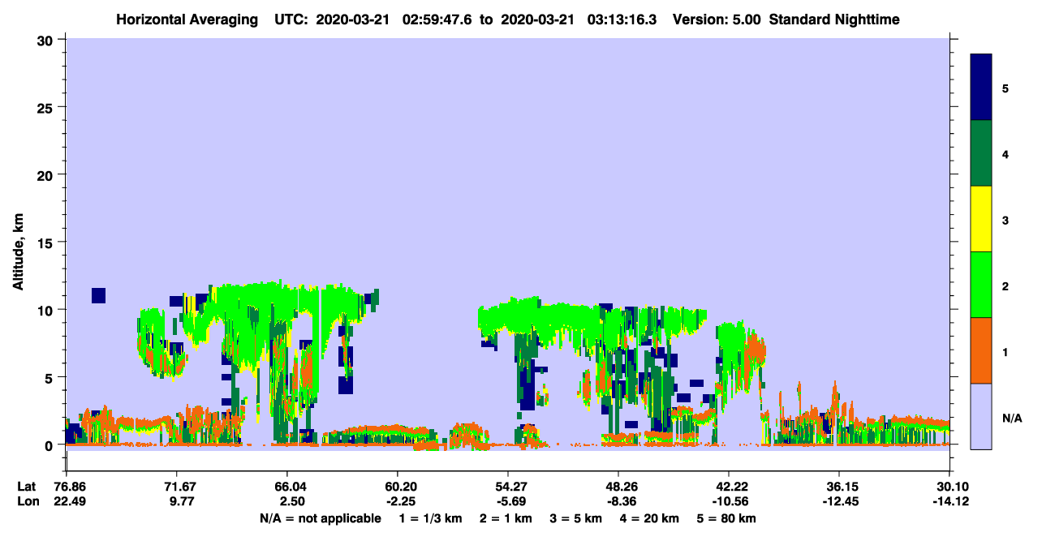1055x541 pixels.
Task: Click the longitude value -14.12
Action: [x=949, y=500]
